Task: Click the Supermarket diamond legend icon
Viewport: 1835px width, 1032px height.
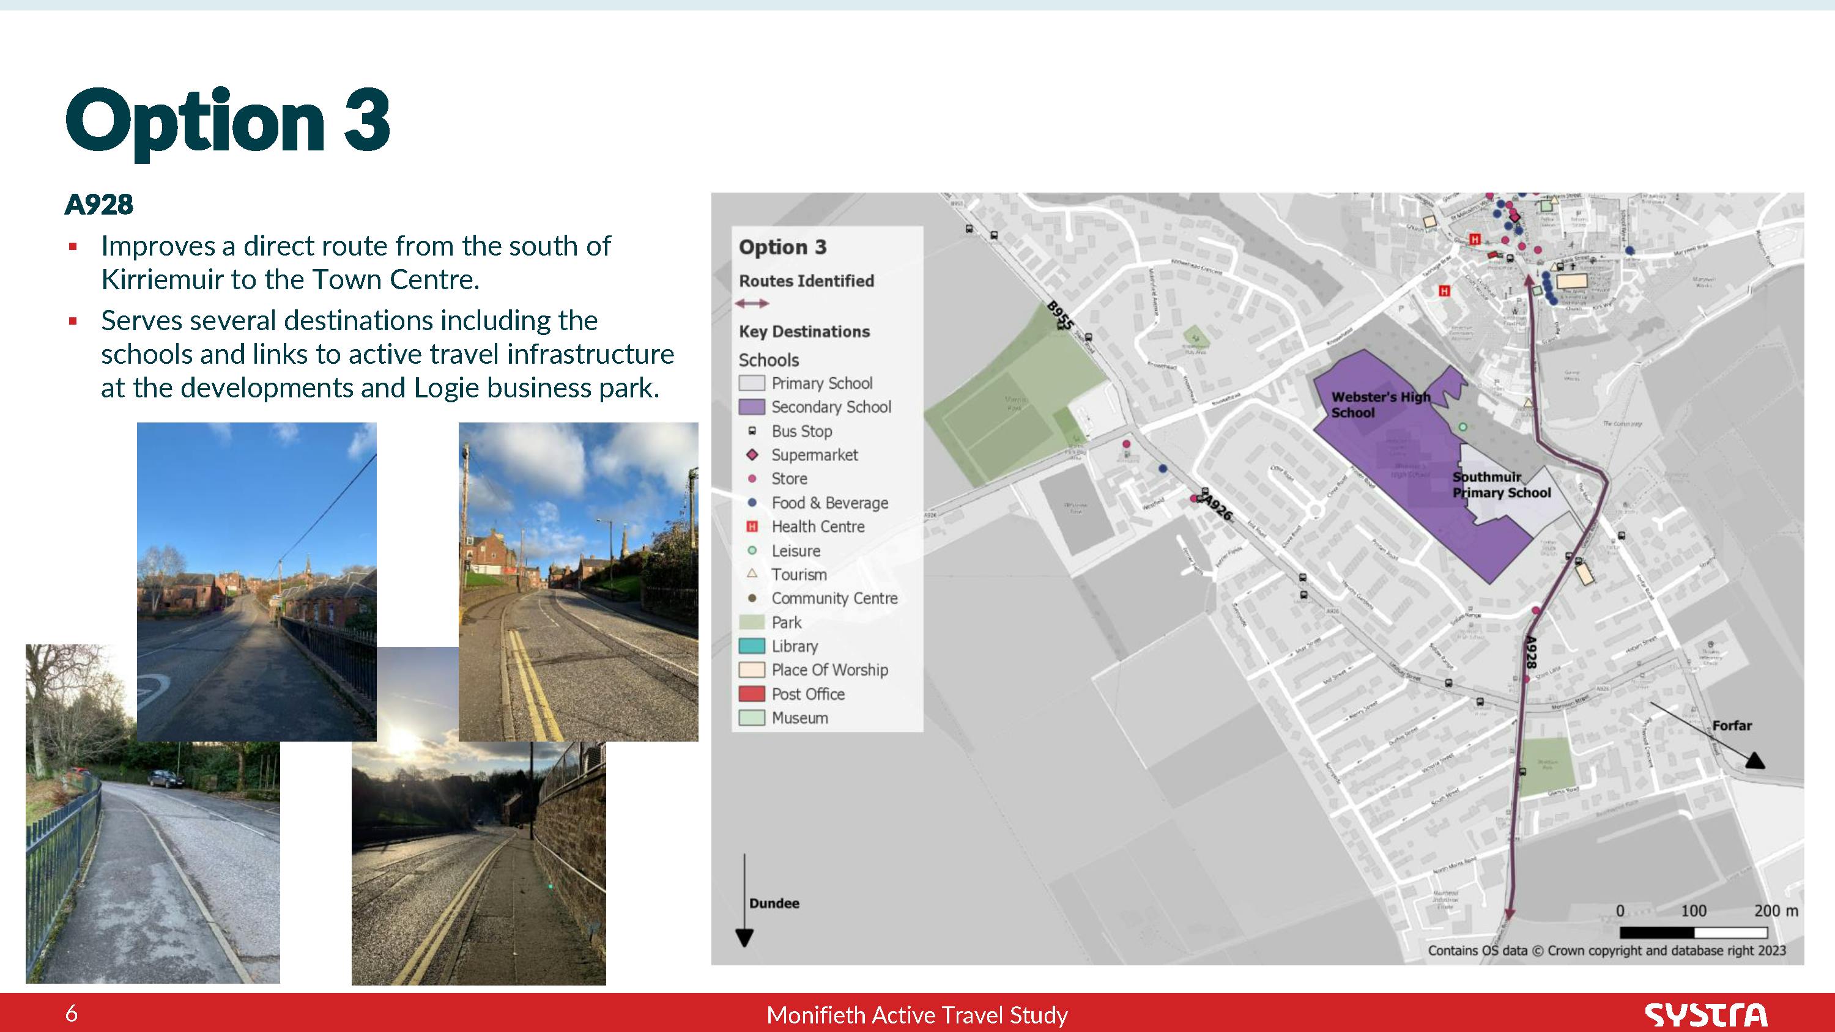Action: coord(752,454)
